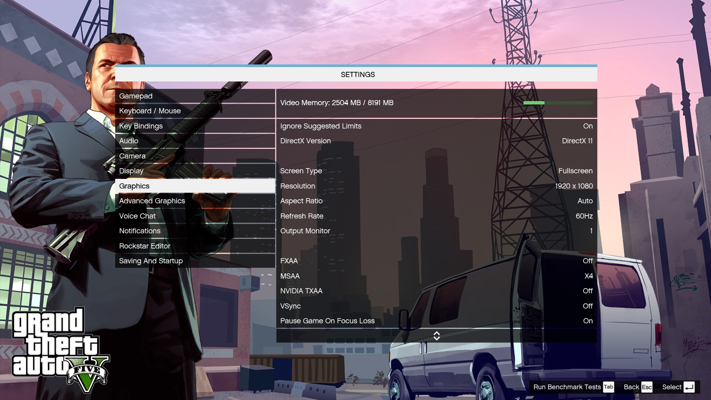Toggle VSync setting on/off

tap(588, 306)
